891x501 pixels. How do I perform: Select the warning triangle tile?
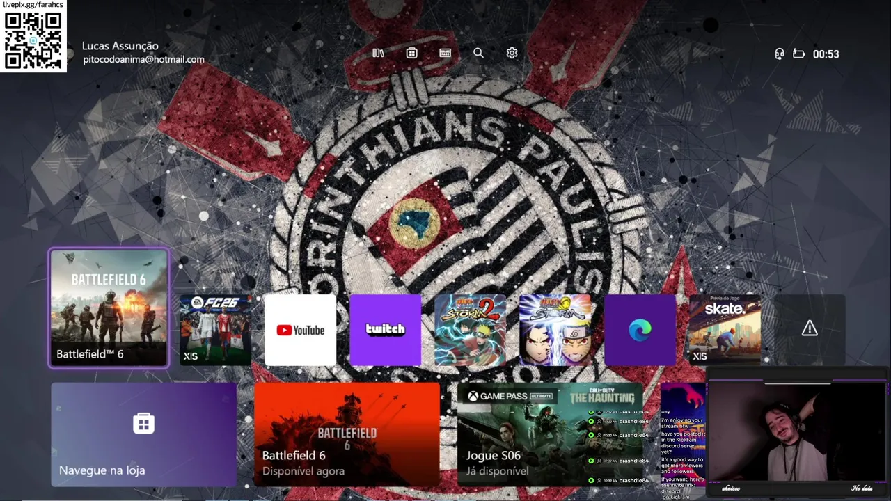[810, 330]
